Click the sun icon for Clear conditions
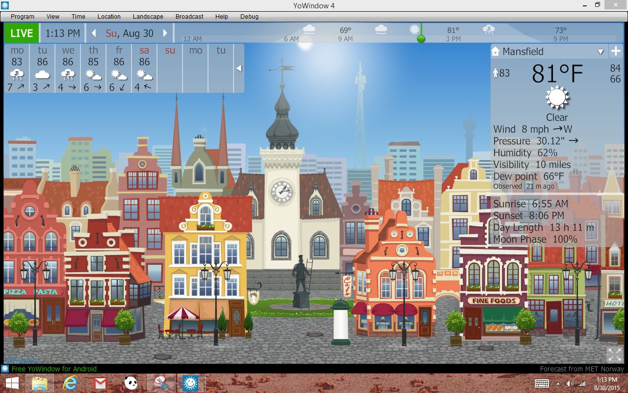This screenshot has height=393, width=628. click(557, 98)
